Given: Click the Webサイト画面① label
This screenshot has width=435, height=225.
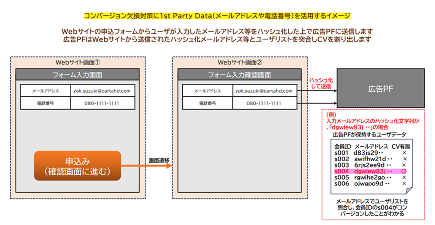Looking at the screenshot, I should pos(78,62).
